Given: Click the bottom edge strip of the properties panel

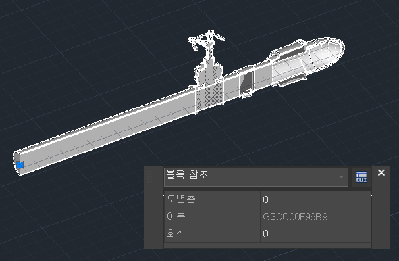Looking at the screenshot, I should tap(267, 245).
